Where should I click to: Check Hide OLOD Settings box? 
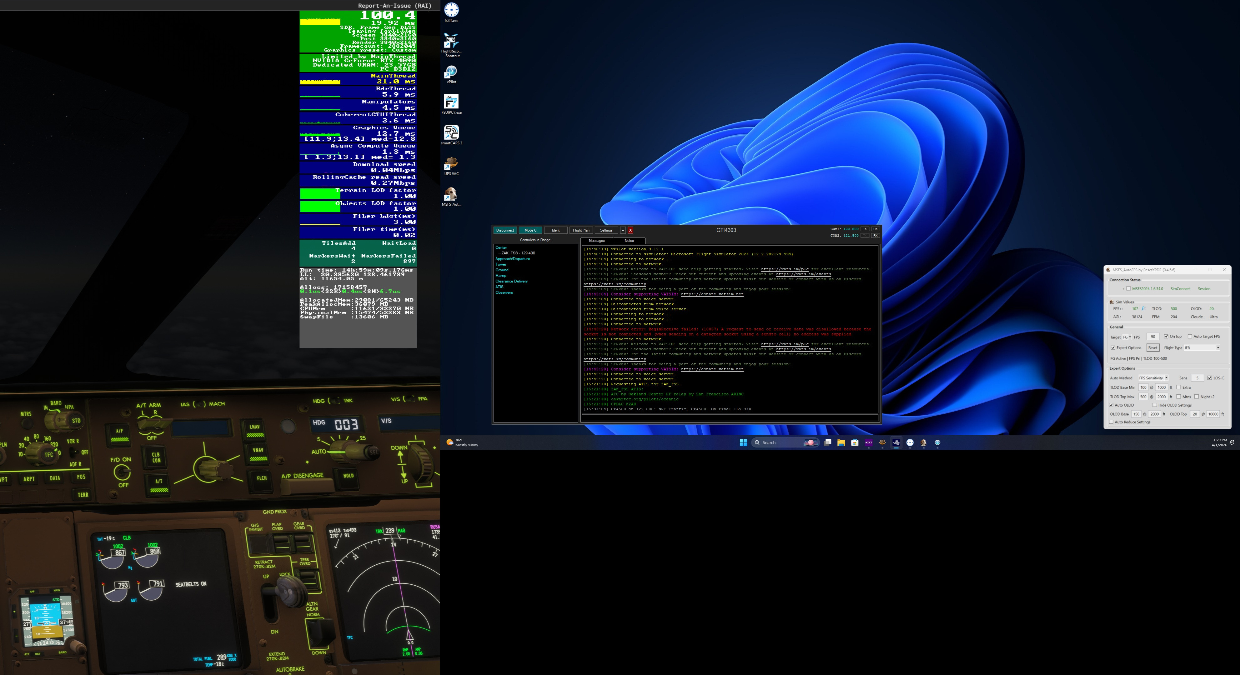tap(1155, 405)
